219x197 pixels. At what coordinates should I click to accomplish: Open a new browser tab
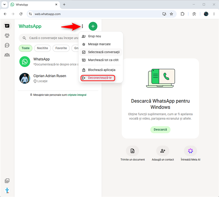pos(64,4)
